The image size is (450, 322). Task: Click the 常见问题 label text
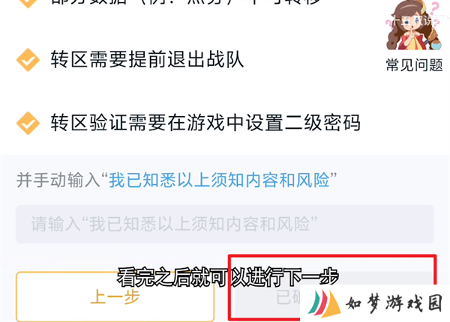[414, 65]
